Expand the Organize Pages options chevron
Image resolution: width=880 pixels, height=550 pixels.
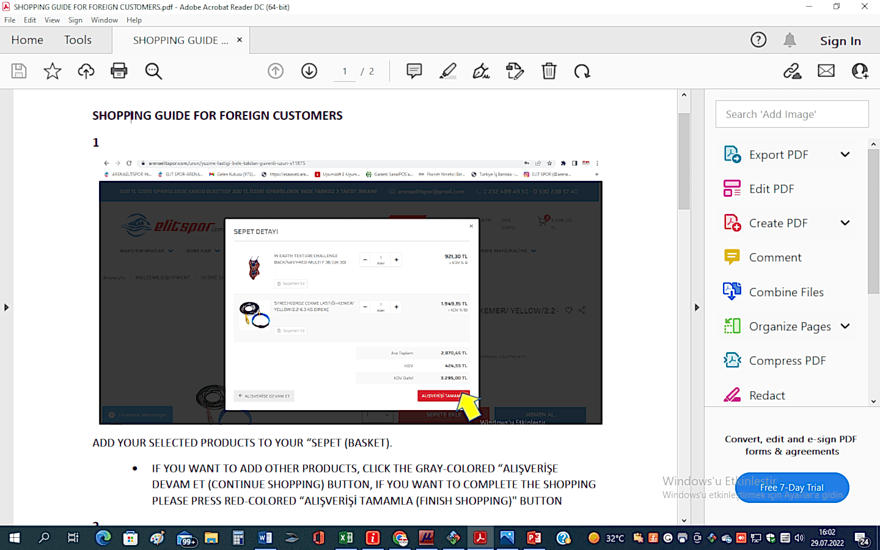click(845, 326)
